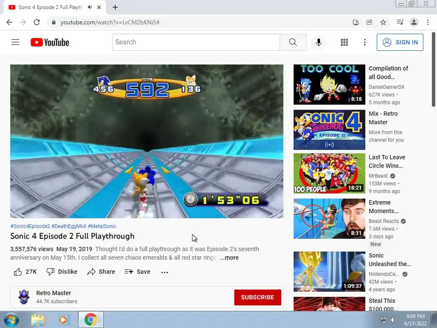Expand description with ...more
The height and width of the screenshot is (328, 437).
pyautogui.click(x=229, y=258)
